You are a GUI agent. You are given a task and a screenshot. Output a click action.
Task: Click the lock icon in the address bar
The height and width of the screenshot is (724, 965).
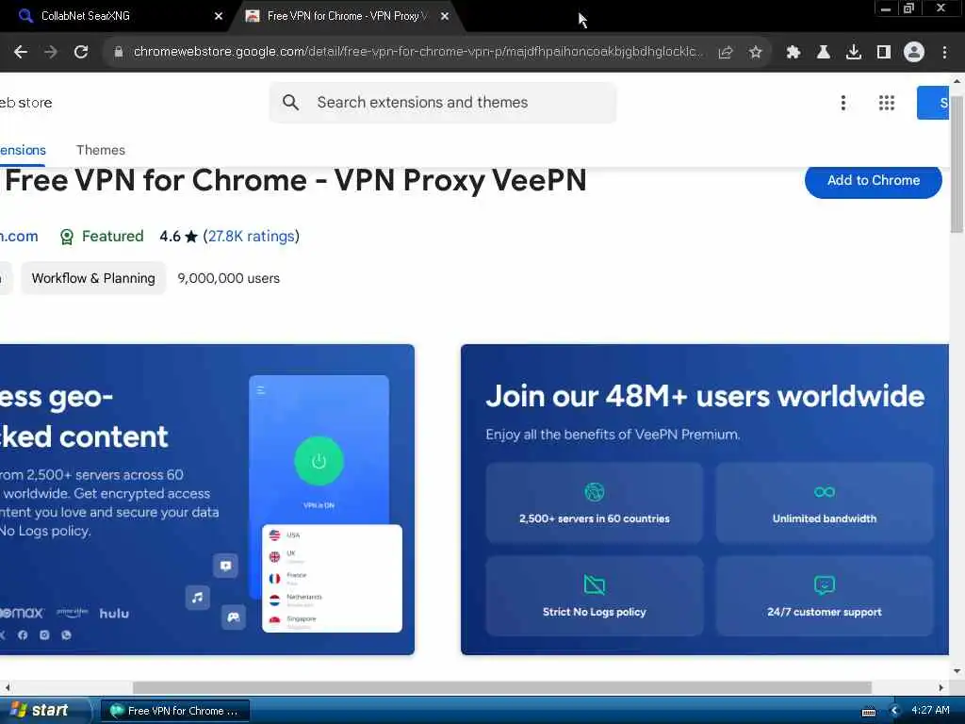click(x=119, y=53)
